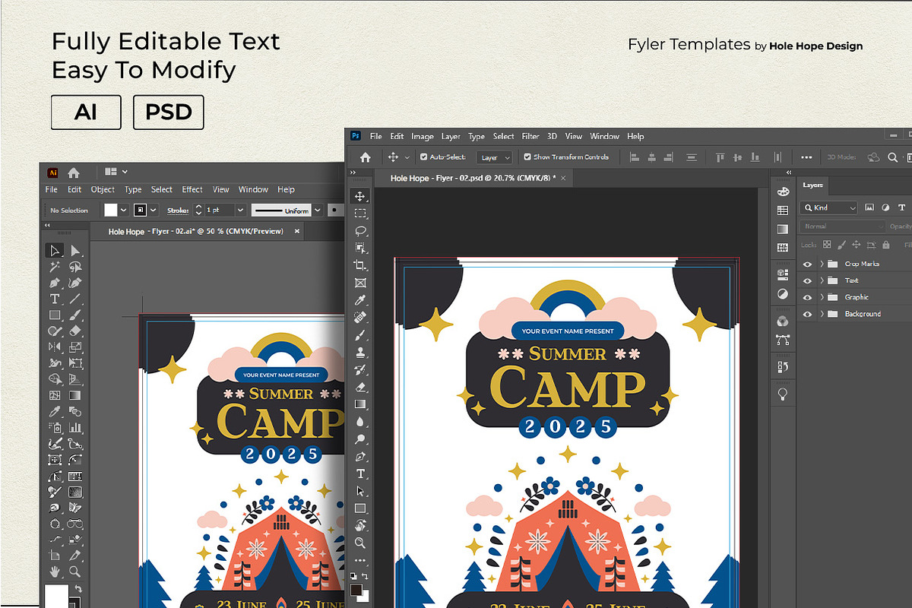
Task: Open the Photoshop 3D menu
Action: 552,136
